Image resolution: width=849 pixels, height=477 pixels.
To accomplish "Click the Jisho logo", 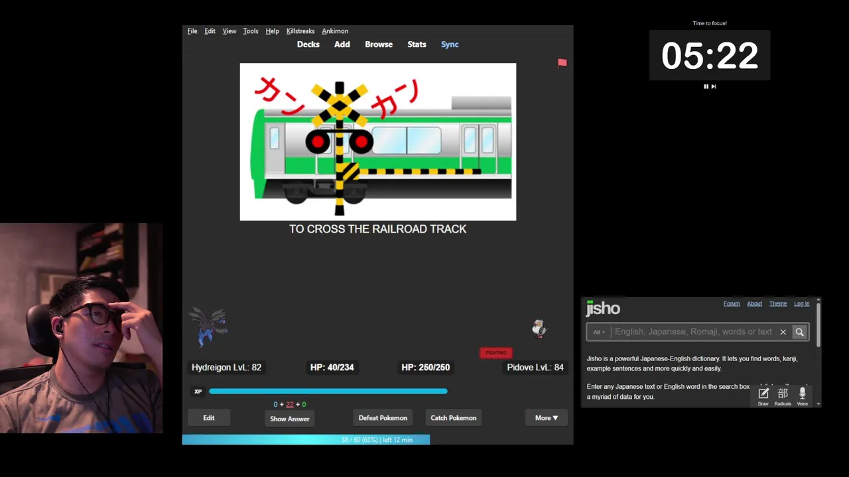I will point(603,308).
